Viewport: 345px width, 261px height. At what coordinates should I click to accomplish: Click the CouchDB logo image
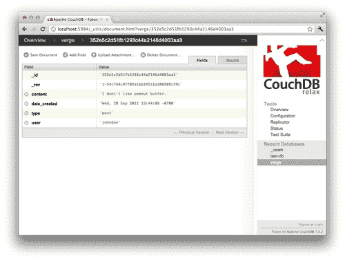tap(292, 70)
